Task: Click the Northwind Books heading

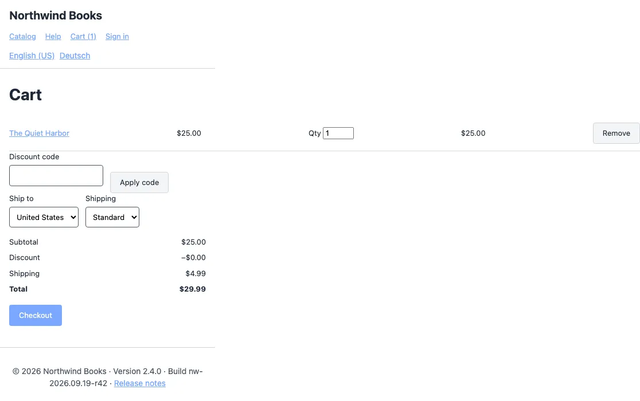Action: point(56,15)
